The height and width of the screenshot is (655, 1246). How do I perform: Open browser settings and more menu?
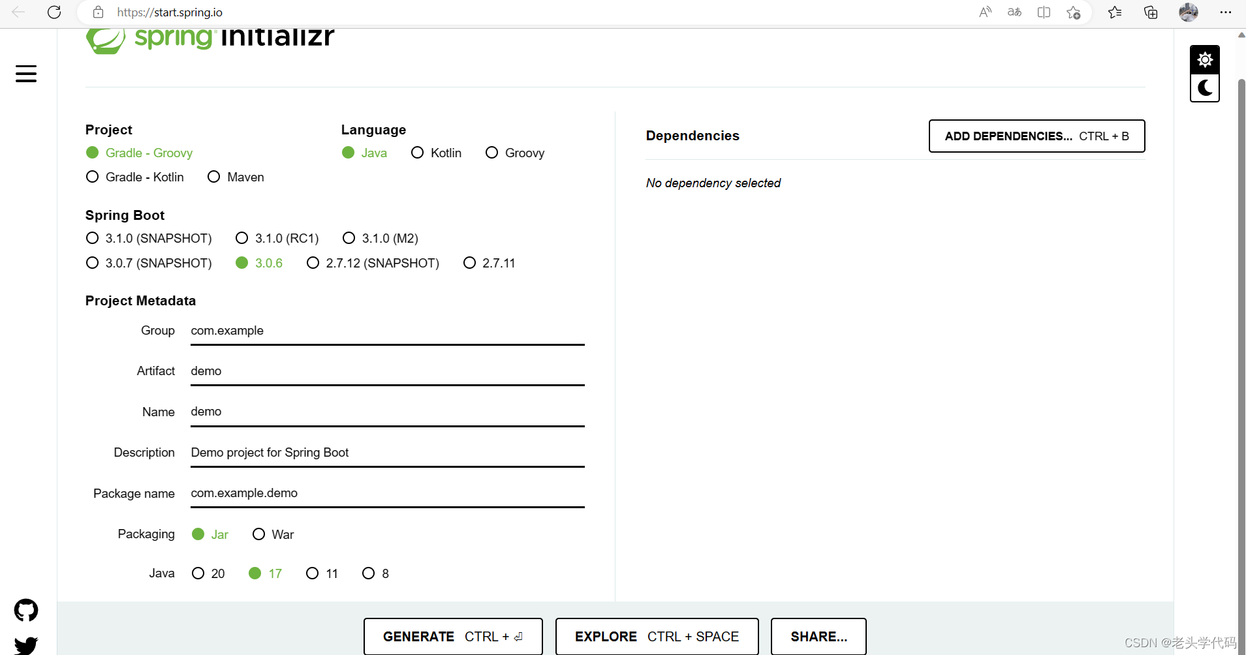pos(1226,12)
